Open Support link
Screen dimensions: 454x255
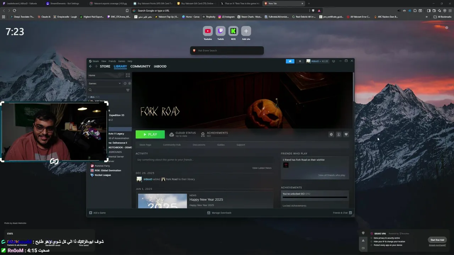coord(241,145)
